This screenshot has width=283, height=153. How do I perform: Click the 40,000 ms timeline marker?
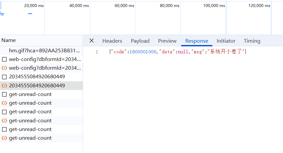[x=79, y=6]
